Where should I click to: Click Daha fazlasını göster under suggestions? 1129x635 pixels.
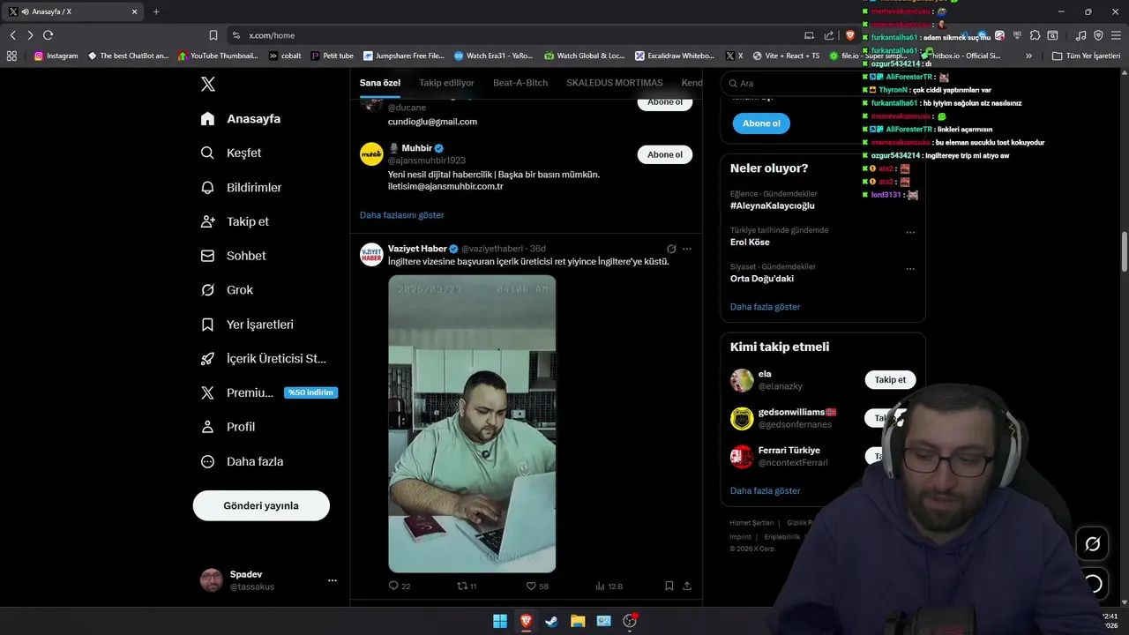point(401,215)
